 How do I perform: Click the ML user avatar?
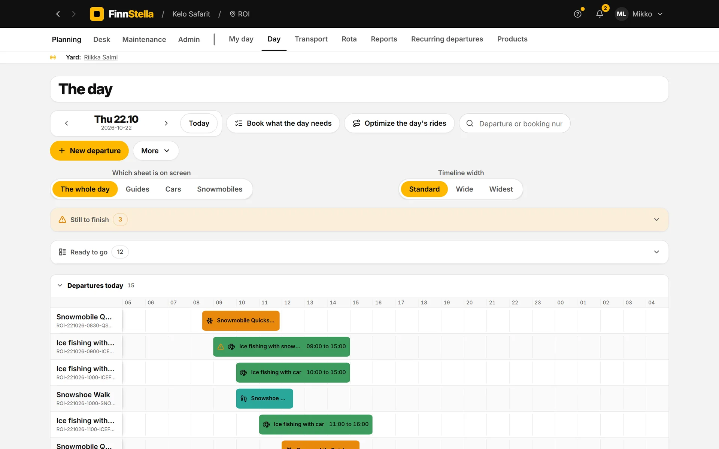[x=621, y=14]
